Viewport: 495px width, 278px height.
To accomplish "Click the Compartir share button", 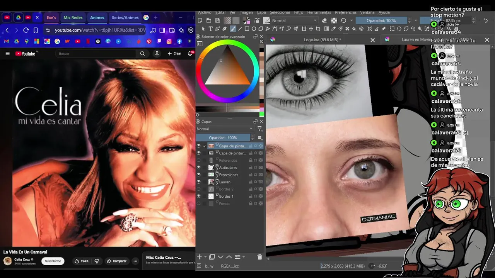I will 117,261.
